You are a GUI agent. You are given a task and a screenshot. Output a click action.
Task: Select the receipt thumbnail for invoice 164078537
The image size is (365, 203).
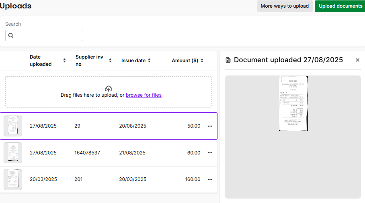click(x=13, y=153)
